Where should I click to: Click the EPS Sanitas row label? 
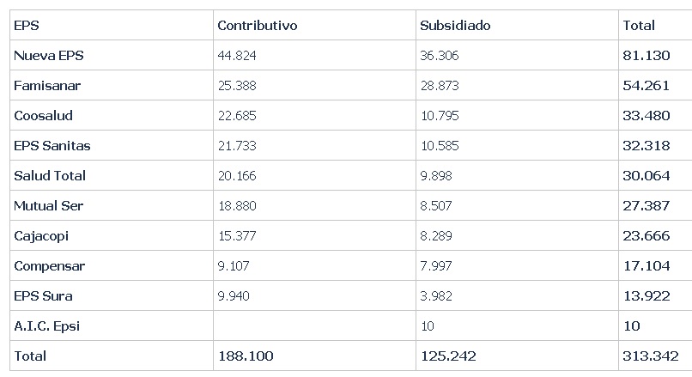(x=52, y=146)
